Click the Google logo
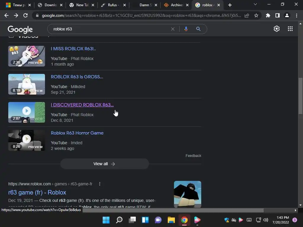 (20, 29)
